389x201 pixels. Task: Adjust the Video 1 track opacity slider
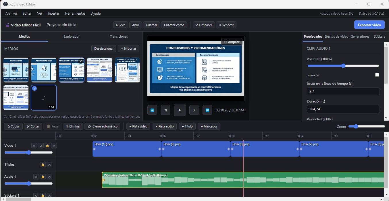click(x=28, y=152)
